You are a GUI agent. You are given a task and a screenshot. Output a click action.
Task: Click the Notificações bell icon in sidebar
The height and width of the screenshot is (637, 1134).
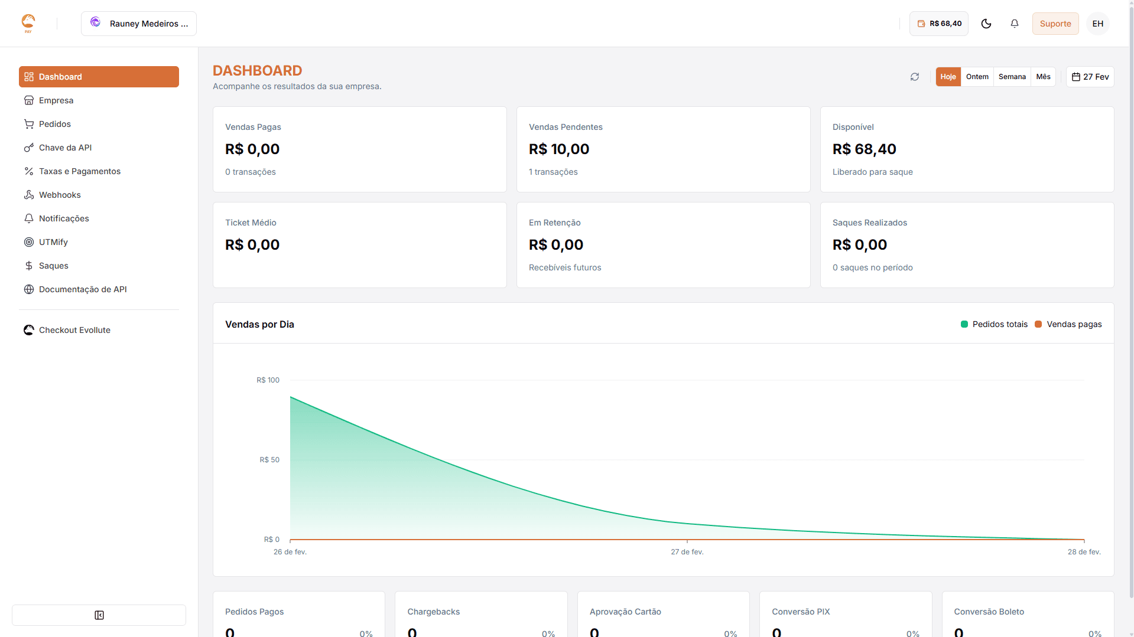click(29, 218)
